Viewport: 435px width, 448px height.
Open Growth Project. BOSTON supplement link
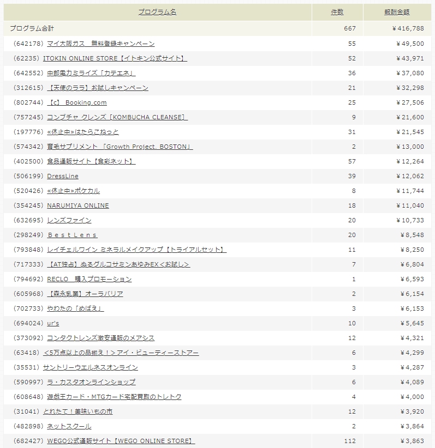120,147
